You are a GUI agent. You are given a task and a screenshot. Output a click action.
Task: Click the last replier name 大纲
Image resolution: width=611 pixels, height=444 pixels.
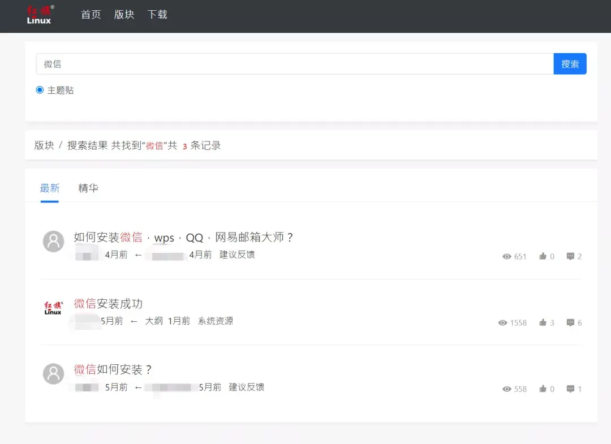[154, 321]
